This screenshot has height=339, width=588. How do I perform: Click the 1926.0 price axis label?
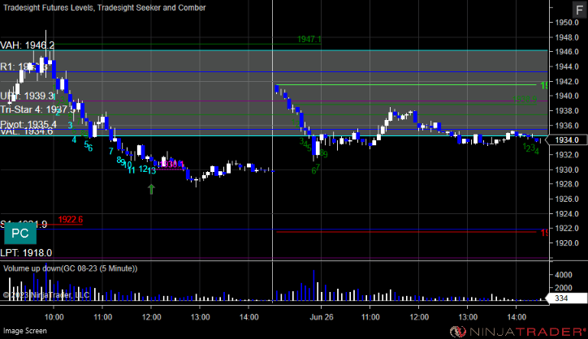click(x=566, y=199)
